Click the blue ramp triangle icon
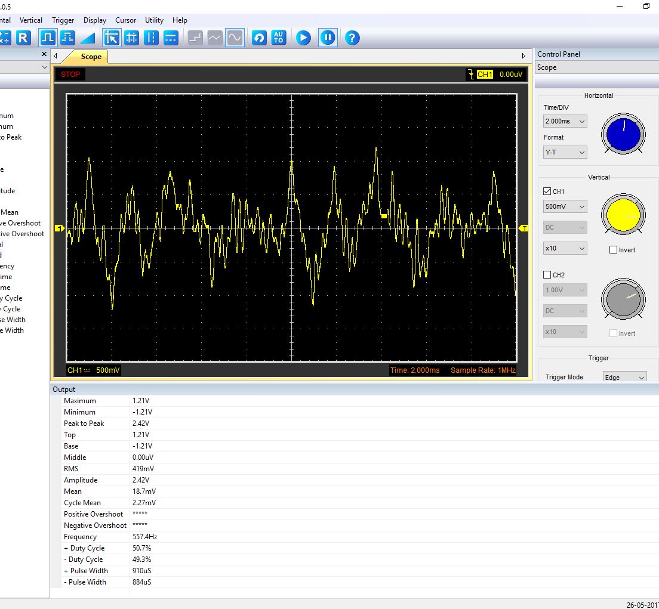The height and width of the screenshot is (609, 659). click(x=88, y=38)
